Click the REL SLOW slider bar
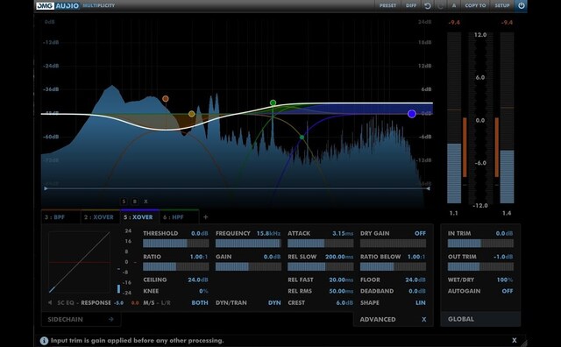Viewport: 561px width, 347px height. pyautogui.click(x=321, y=266)
